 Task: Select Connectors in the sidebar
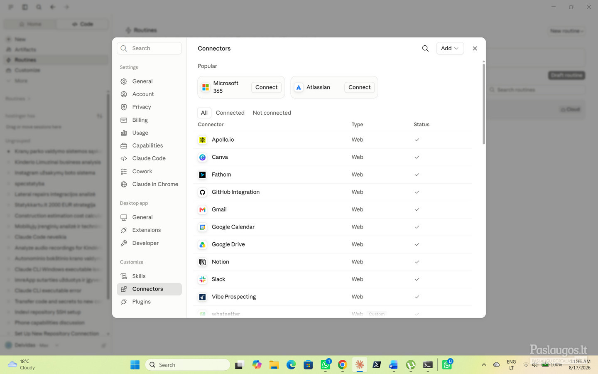149,289
